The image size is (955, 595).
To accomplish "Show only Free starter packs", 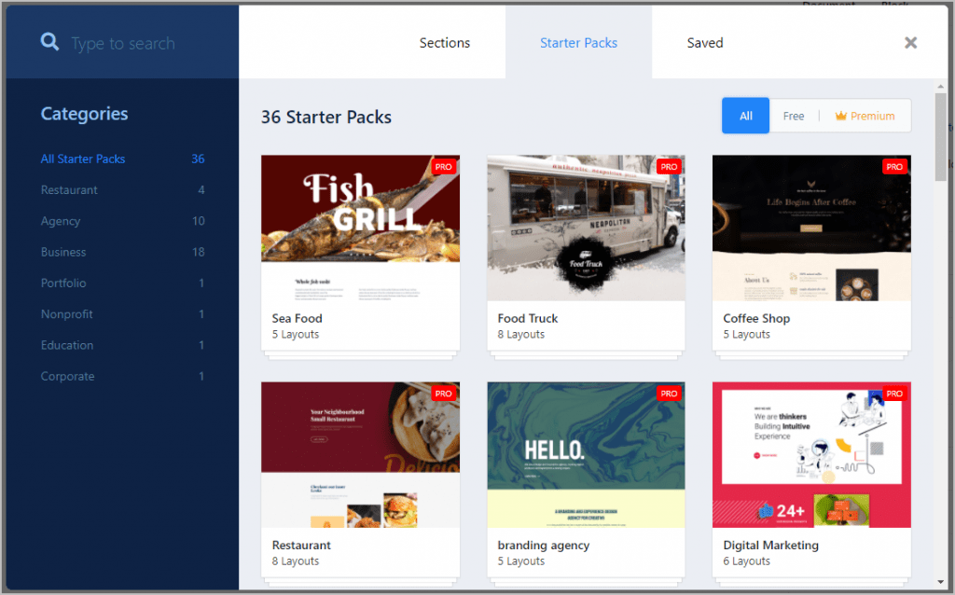I will point(794,117).
